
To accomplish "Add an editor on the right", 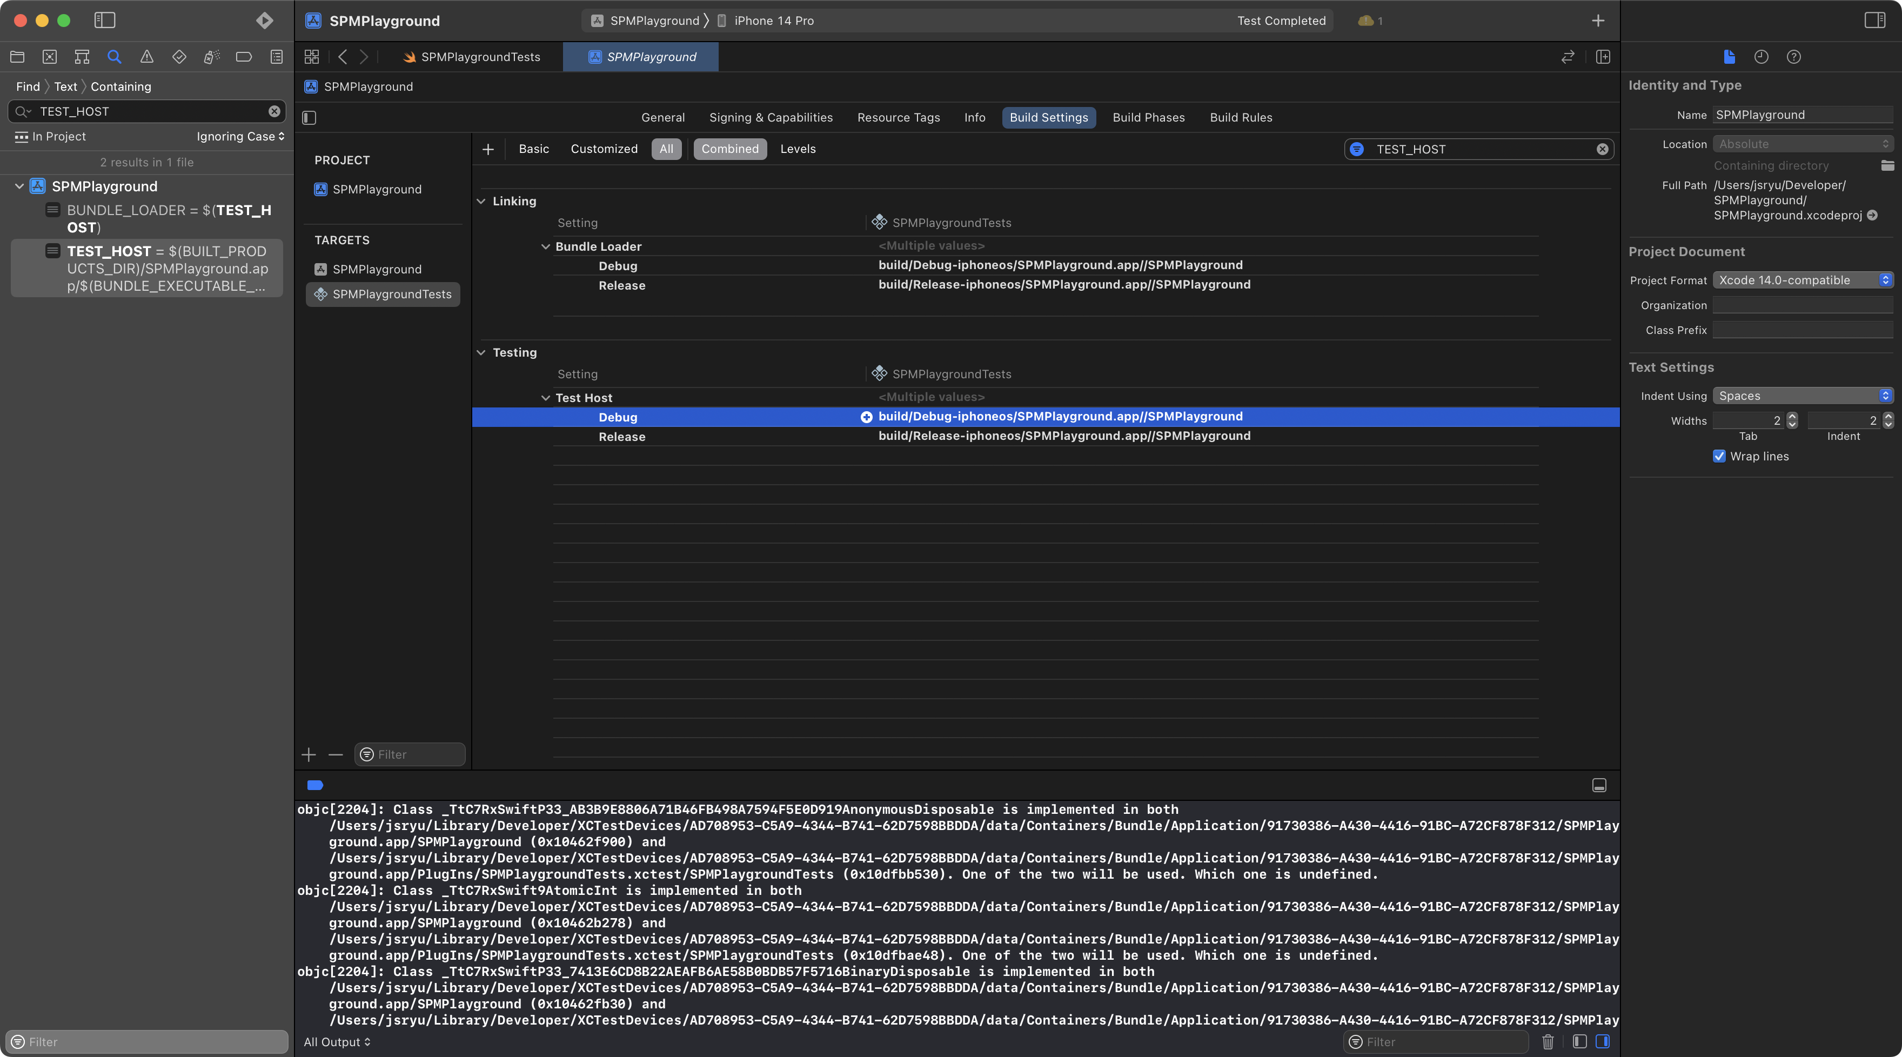I will pyautogui.click(x=1603, y=57).
